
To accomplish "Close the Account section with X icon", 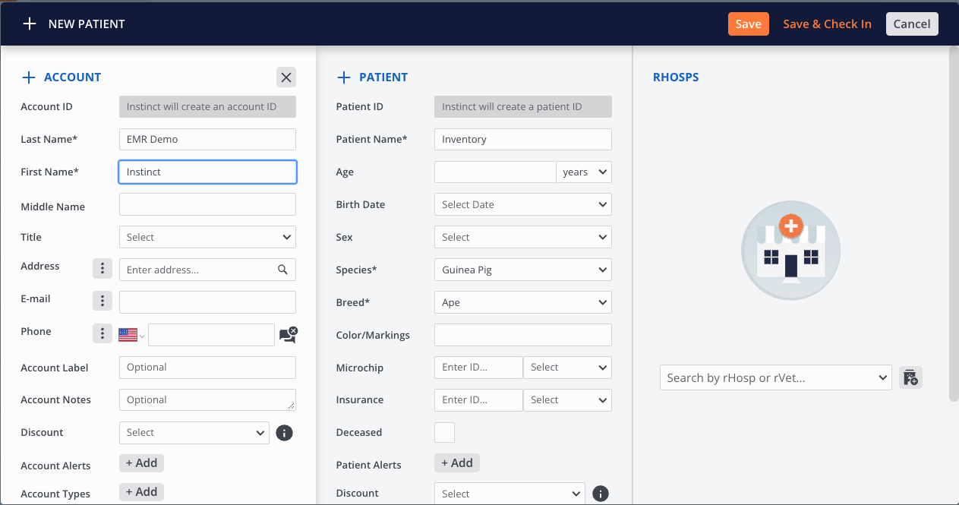I will 285,77.
